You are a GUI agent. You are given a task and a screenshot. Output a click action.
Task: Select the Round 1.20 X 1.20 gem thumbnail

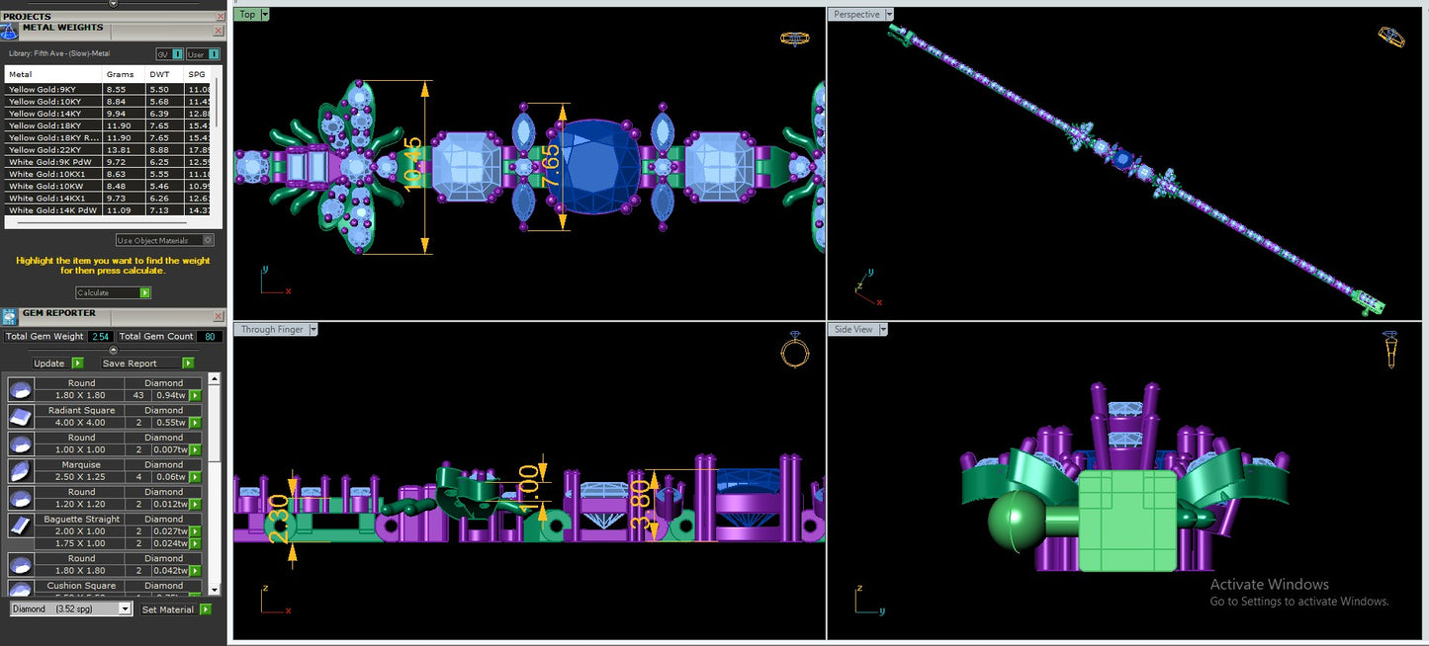pos(21,498)
